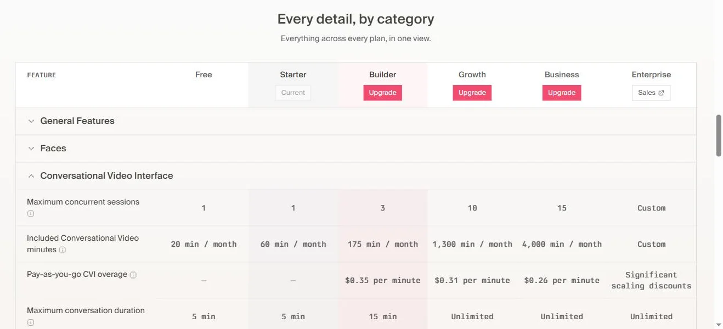The width and height of the screenshot is (723, 329).
Task: Contact Sales for the Enterprise plan
Action: (x=651, y=93)
